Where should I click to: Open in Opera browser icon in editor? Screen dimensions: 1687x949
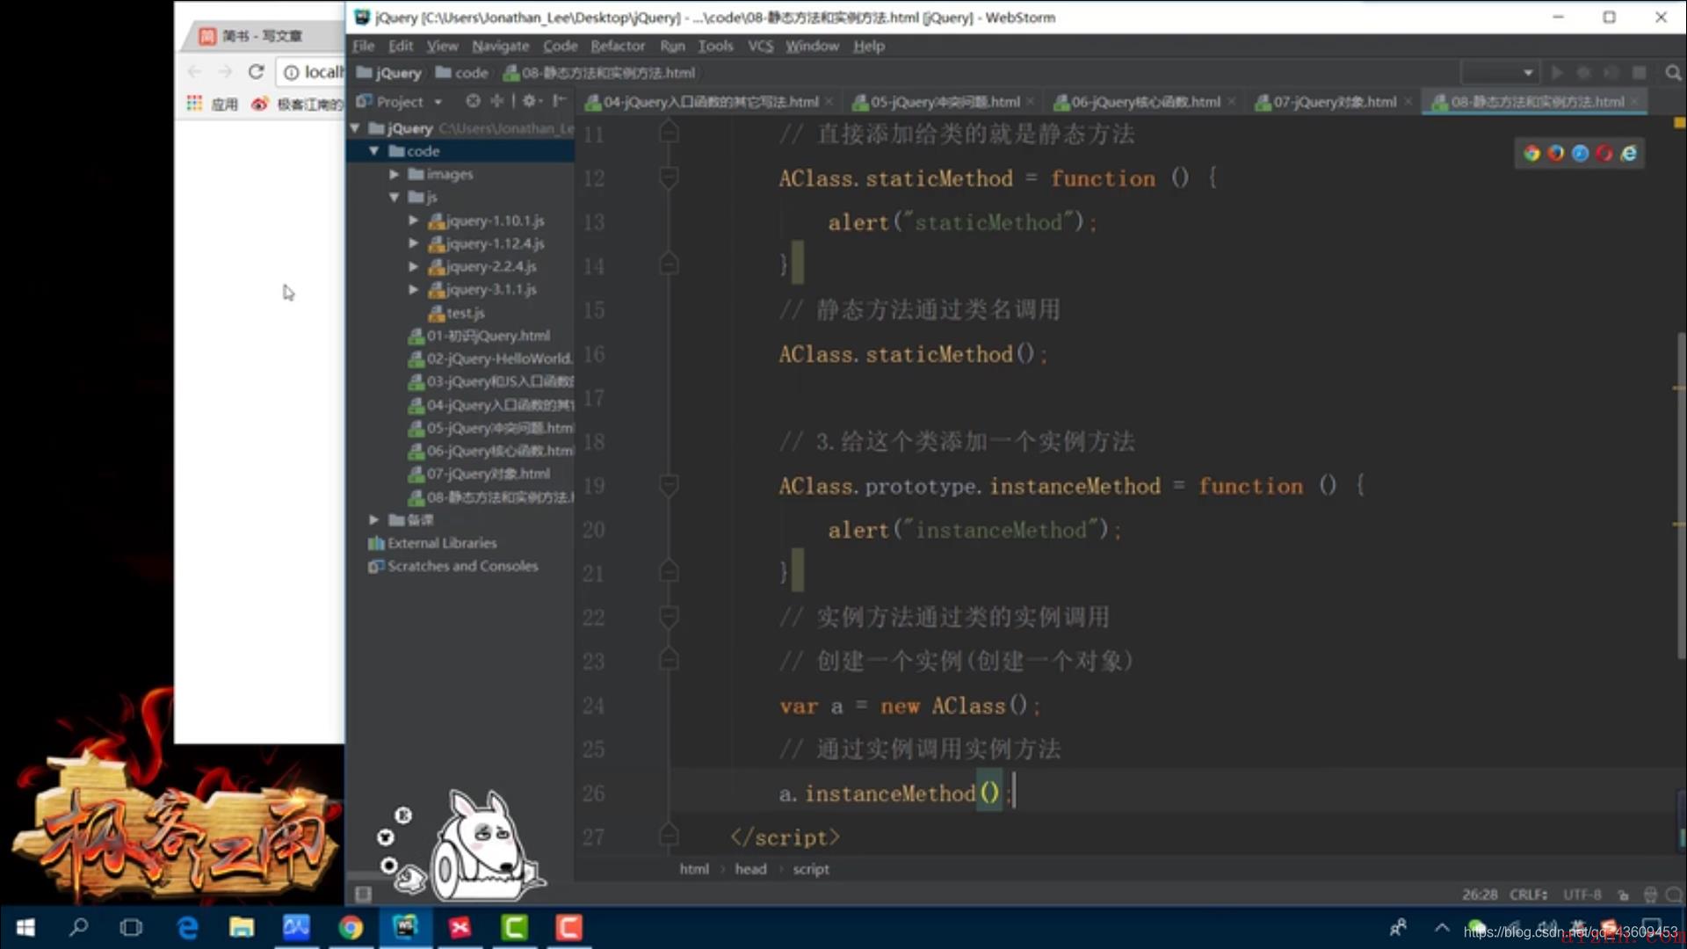point(1604,154)
